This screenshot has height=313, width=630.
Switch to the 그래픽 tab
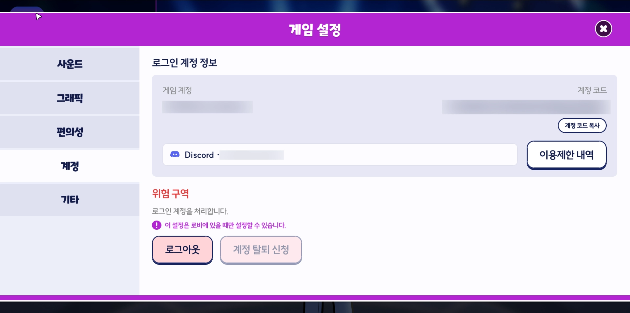[70, 98]
